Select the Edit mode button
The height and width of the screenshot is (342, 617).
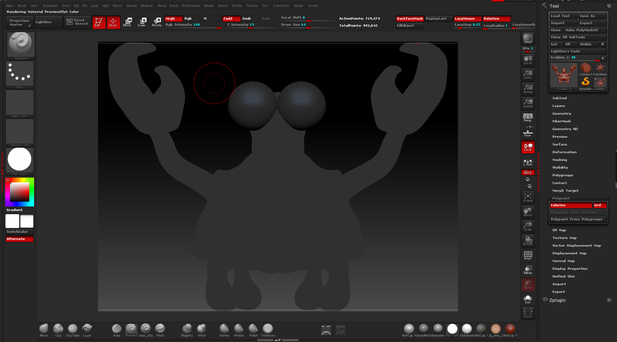click(99, 22)
